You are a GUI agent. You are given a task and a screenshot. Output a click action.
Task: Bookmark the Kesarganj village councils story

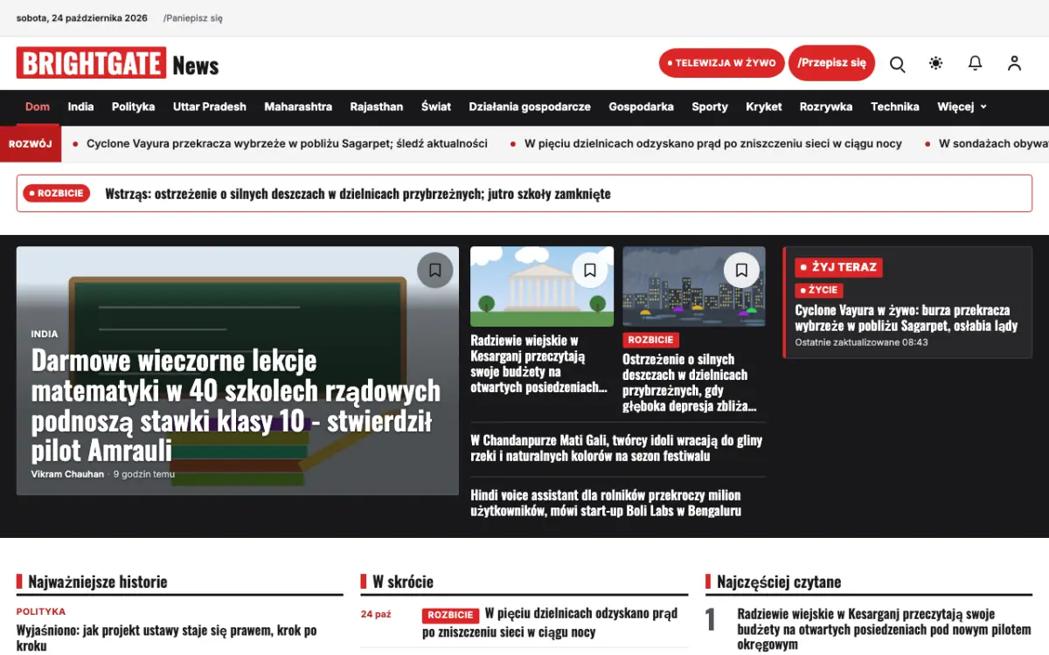tap(590, 270)
